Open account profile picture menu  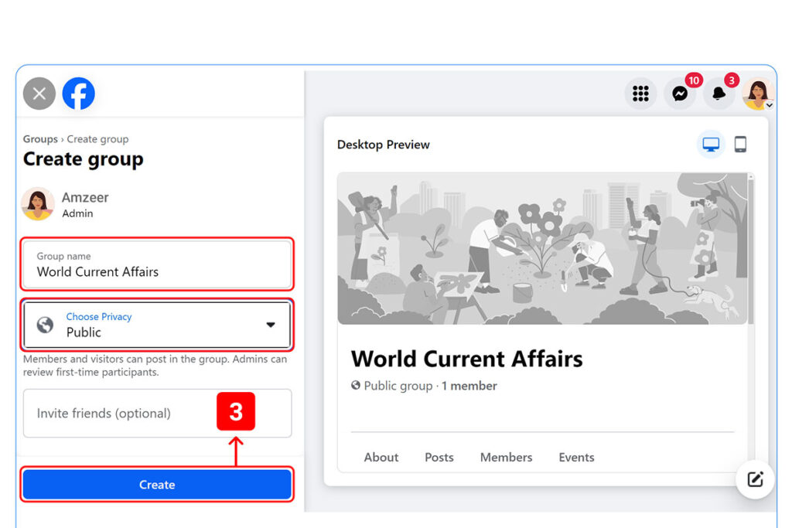tap(758, 94)
